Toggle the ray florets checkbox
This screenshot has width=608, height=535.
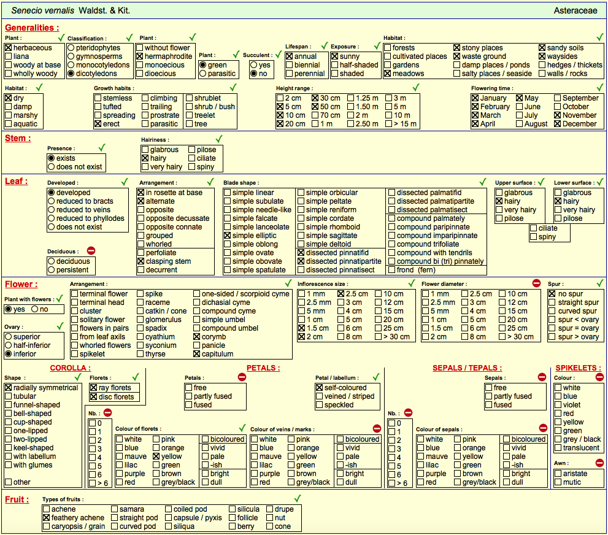[93, 387]
